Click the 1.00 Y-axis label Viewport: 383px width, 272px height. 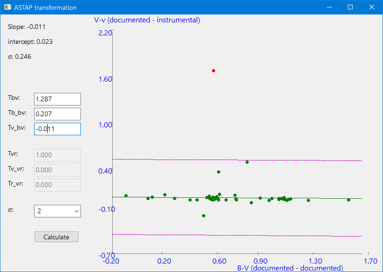pos(105,125)
